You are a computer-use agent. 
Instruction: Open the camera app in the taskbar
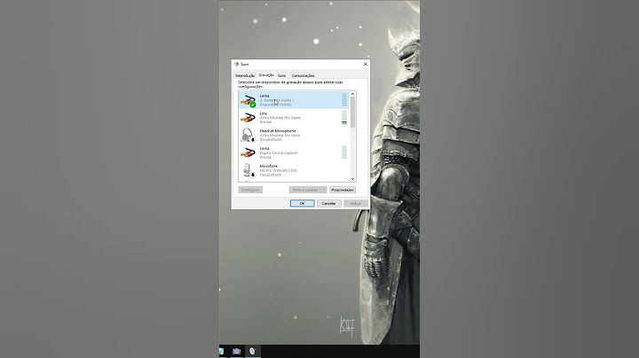(x=236, y=351)
